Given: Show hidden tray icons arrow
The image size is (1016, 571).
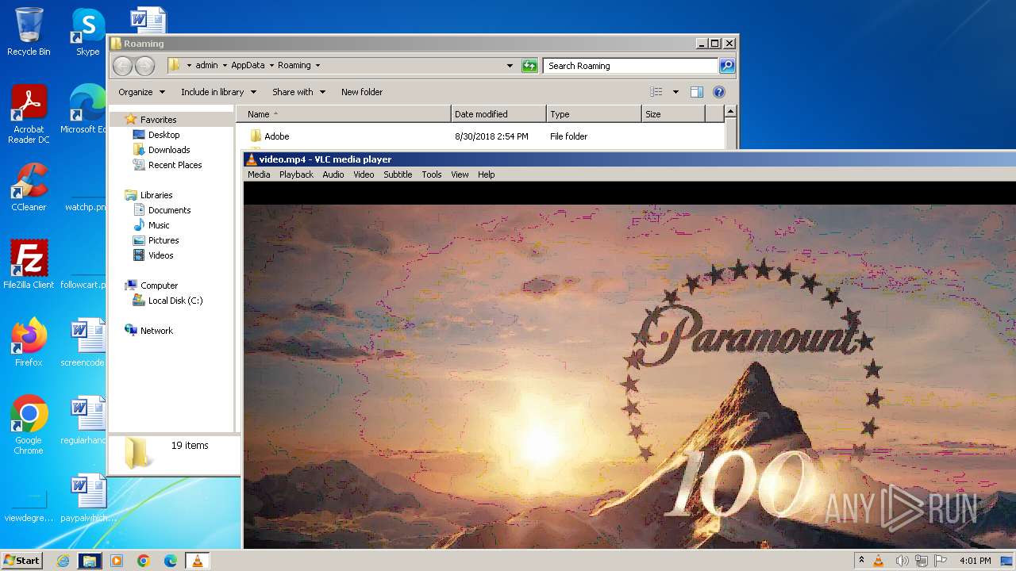Looking at the screenshot, I should [x=861, y=561].
